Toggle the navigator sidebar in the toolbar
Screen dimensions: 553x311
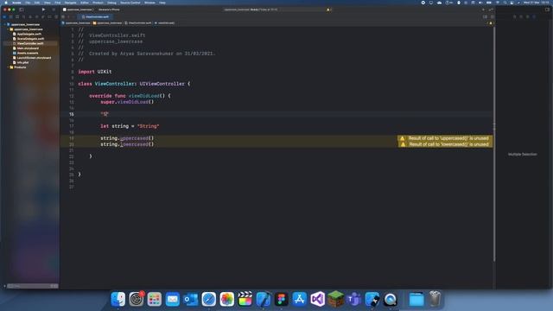(22, 10)
